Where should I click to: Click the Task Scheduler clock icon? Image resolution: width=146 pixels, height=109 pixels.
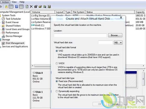(x=3, y=19)
